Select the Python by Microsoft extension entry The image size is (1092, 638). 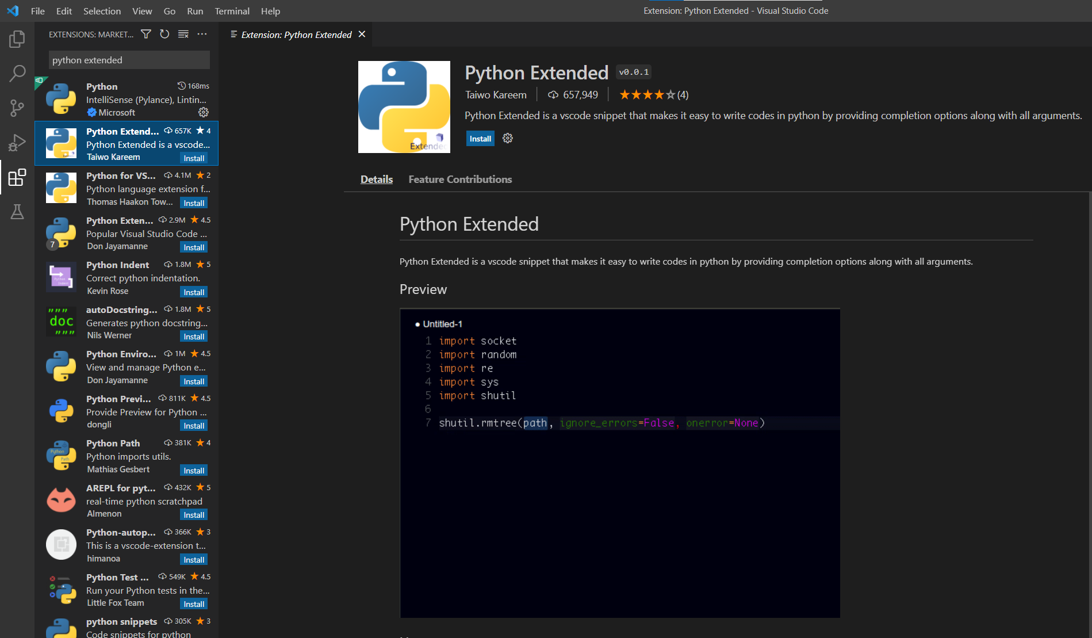[127, 99]
